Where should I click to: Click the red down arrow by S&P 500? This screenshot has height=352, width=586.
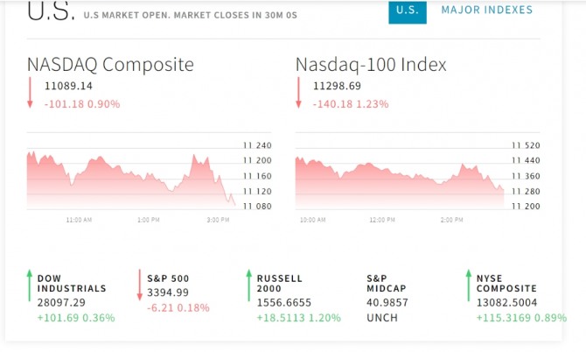(140, 285)
